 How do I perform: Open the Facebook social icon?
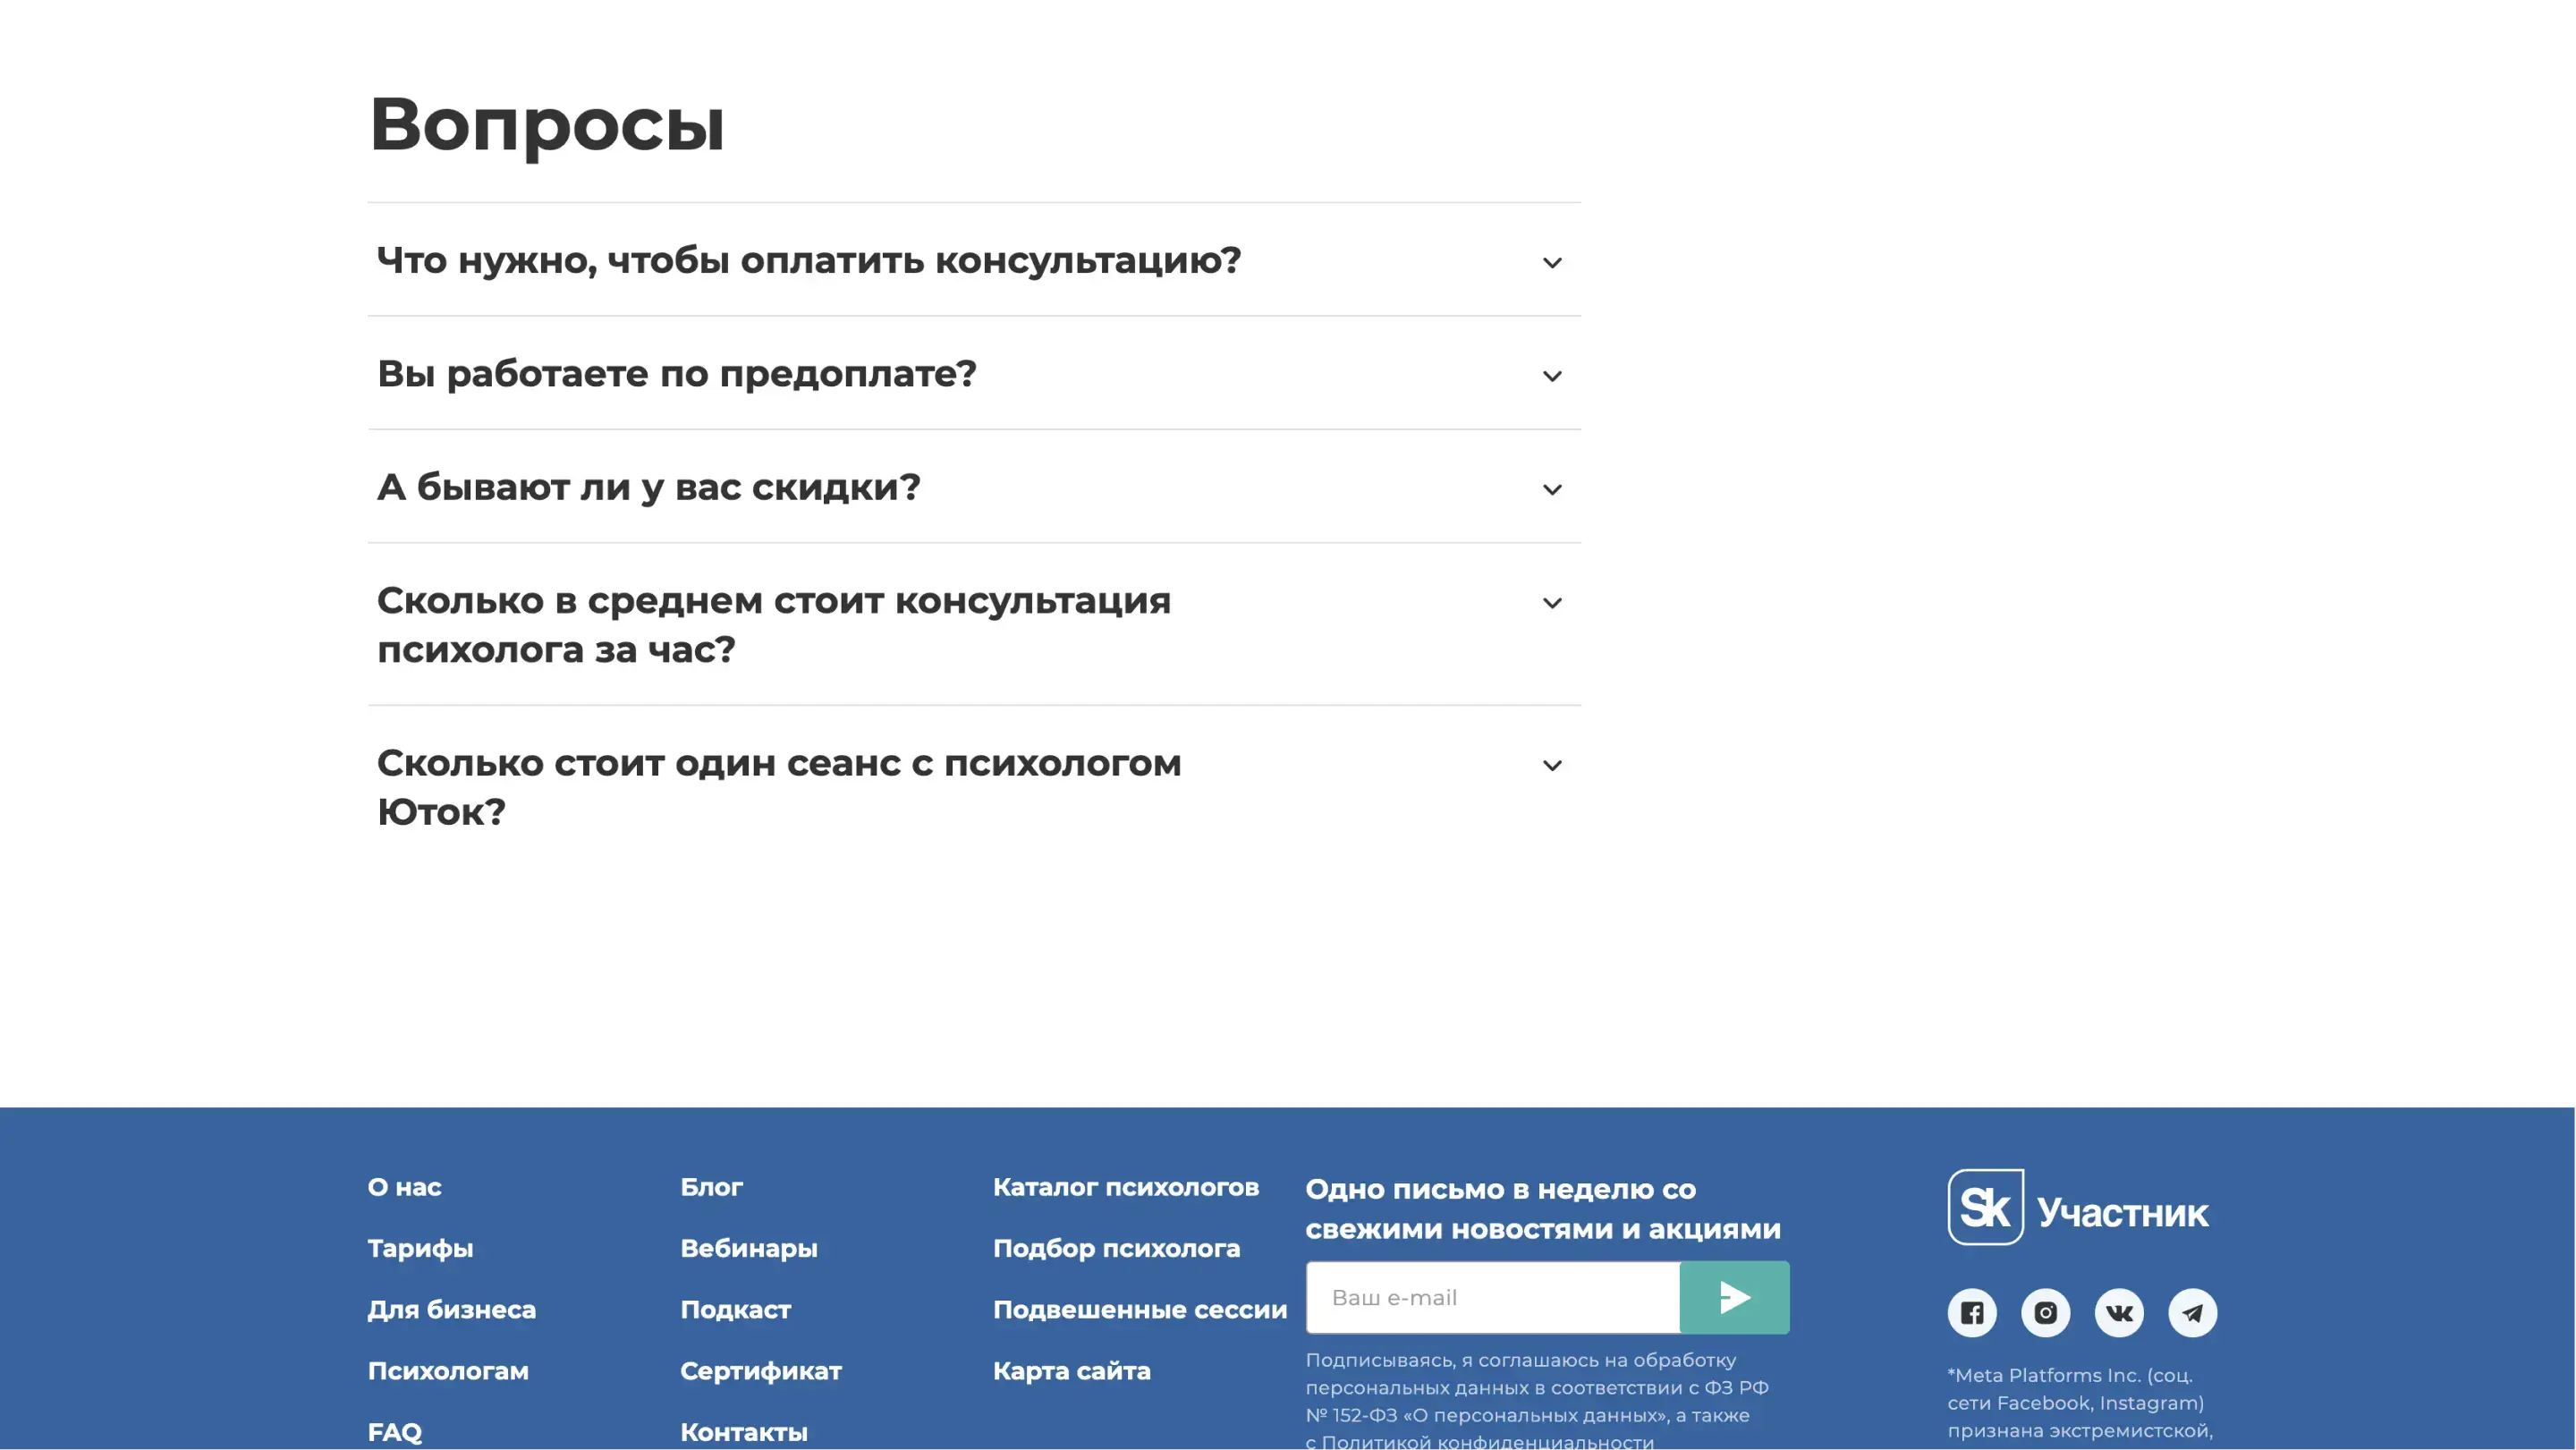coord(1971,1312)
